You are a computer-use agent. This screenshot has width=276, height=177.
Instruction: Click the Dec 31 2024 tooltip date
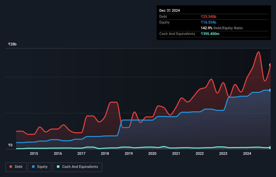(x=169, y=10)
